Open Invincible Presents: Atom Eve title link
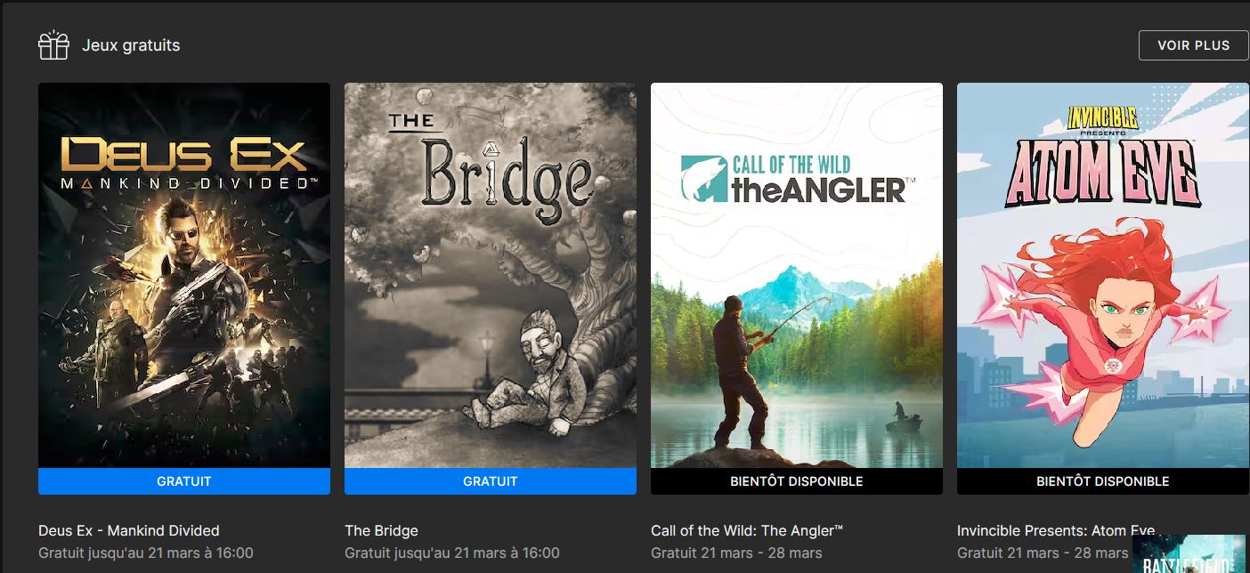Screen dimensions: 1250x573 (1056, 531)
